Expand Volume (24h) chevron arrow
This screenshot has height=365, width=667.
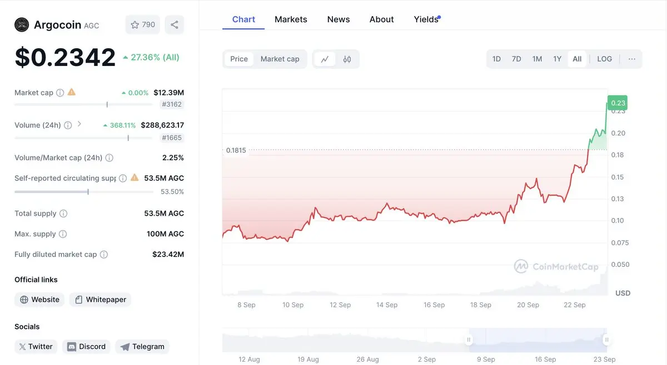79,124
